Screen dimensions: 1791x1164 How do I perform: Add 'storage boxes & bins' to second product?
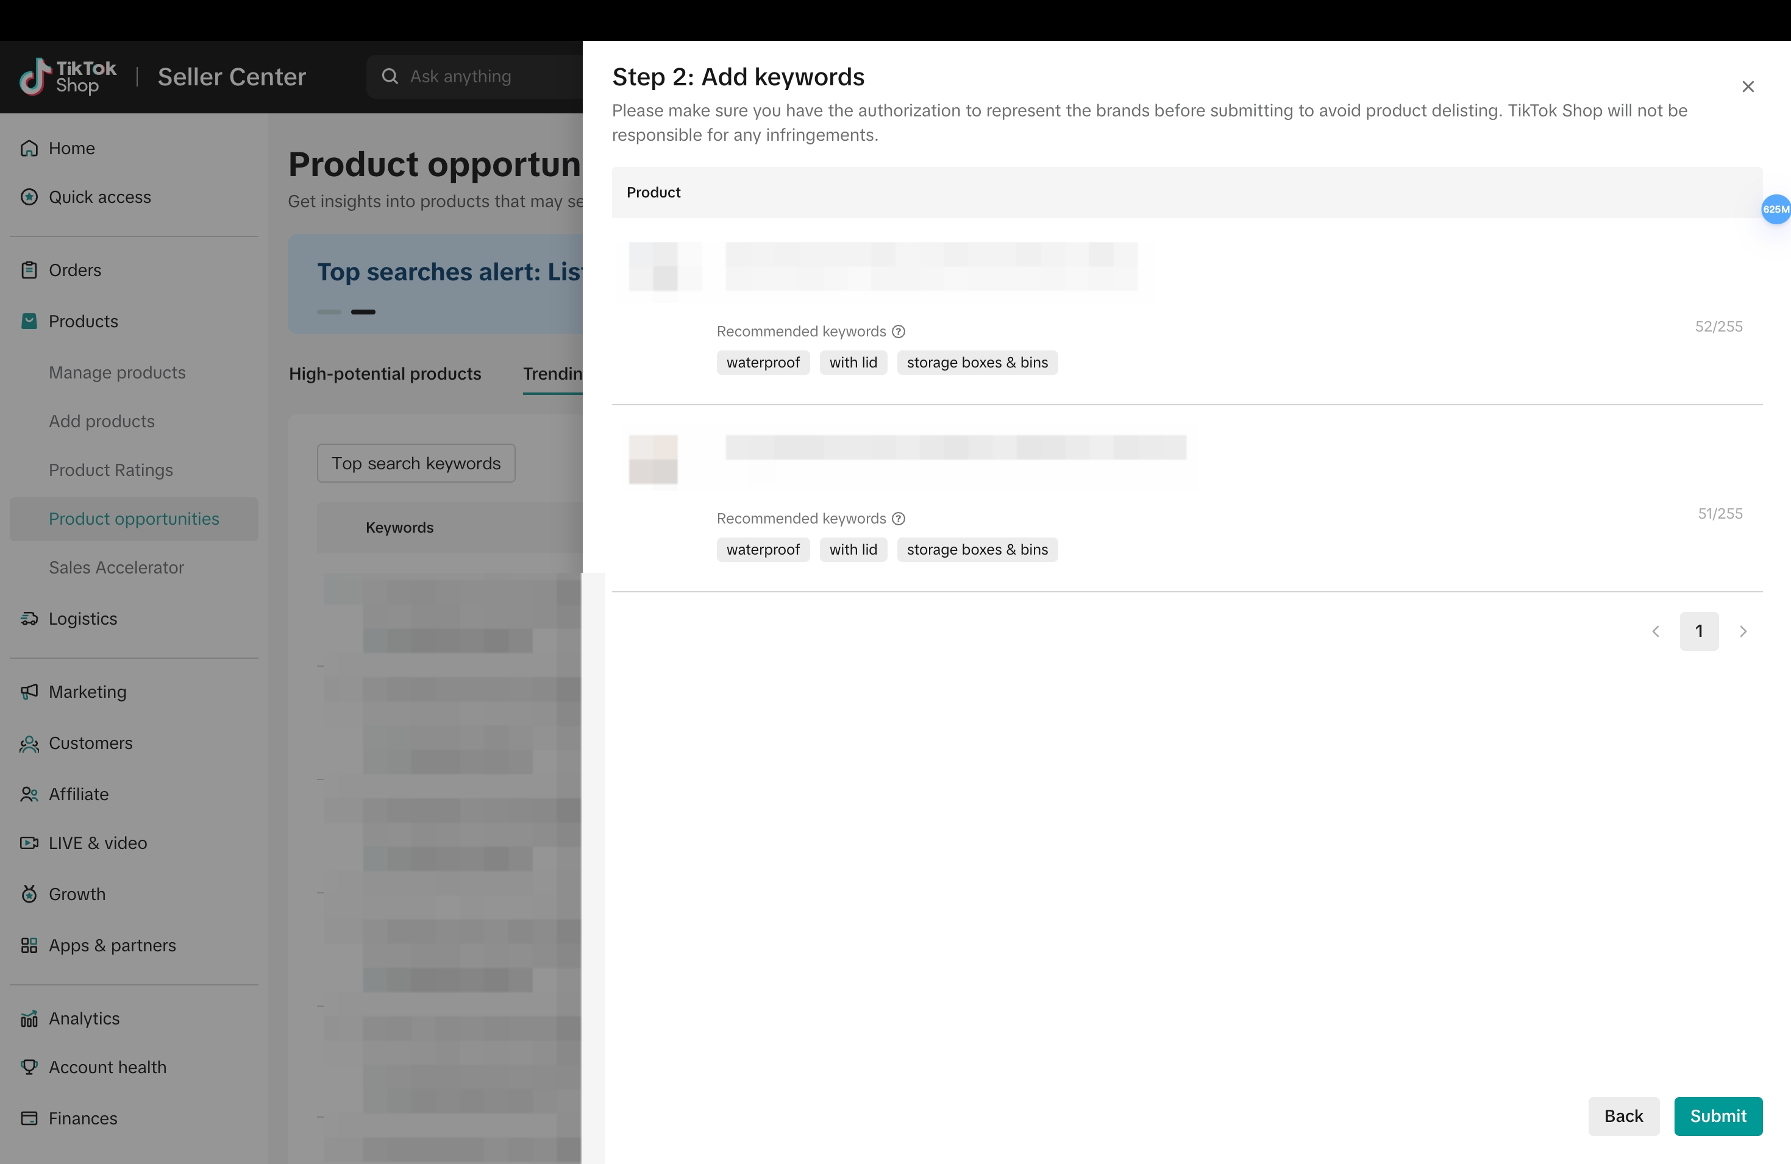point(978,550)
